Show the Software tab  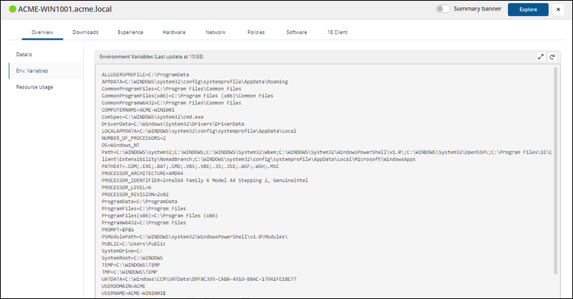tap(296, 32)
